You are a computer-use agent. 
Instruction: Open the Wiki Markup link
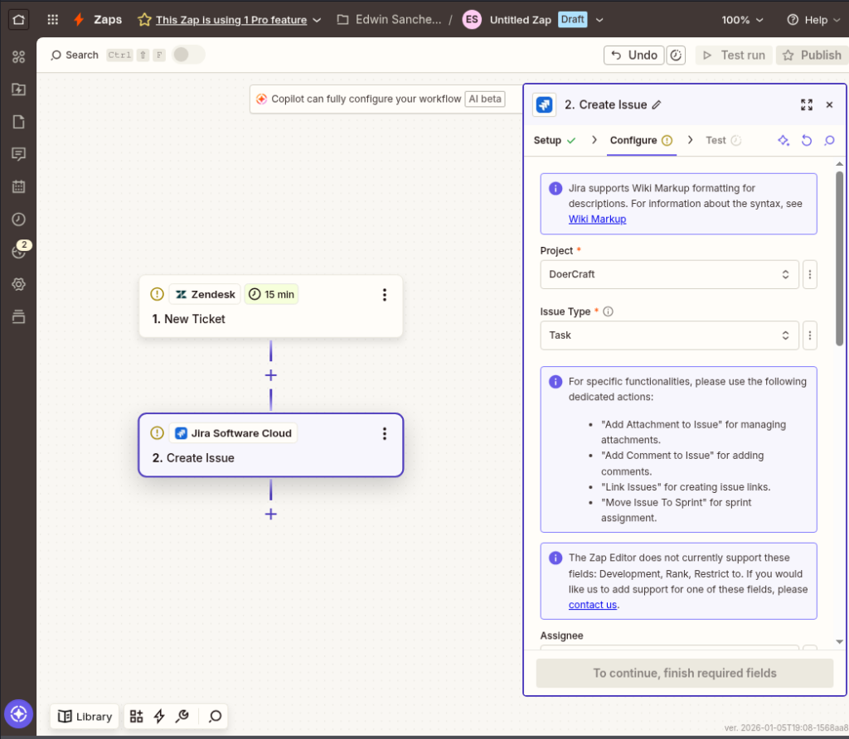click(597, 219)
